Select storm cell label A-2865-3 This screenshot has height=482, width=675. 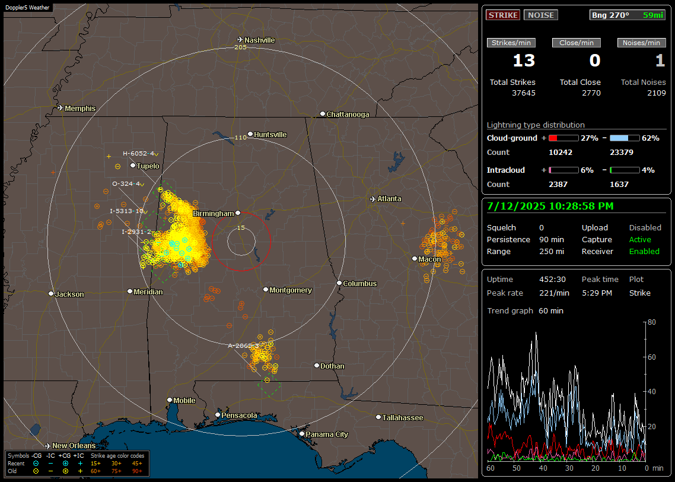243,345
